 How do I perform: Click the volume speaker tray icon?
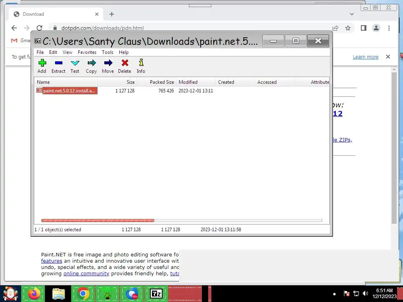[365, 293]
